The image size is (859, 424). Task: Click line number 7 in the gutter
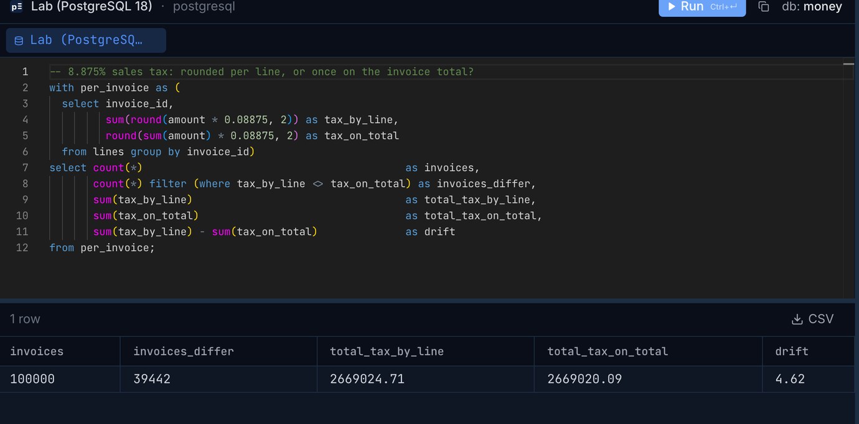(25, 168)
